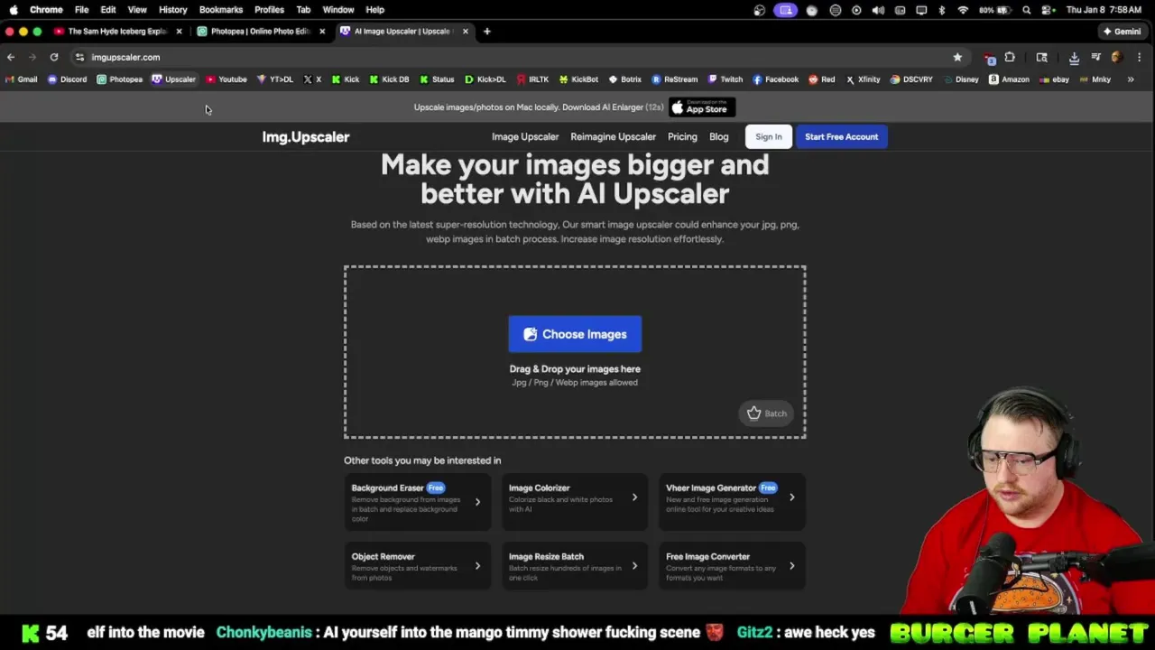Expand Image Resize Batch card arrow
This screenshot has height=650, width=1155.
tap(634, 566)
